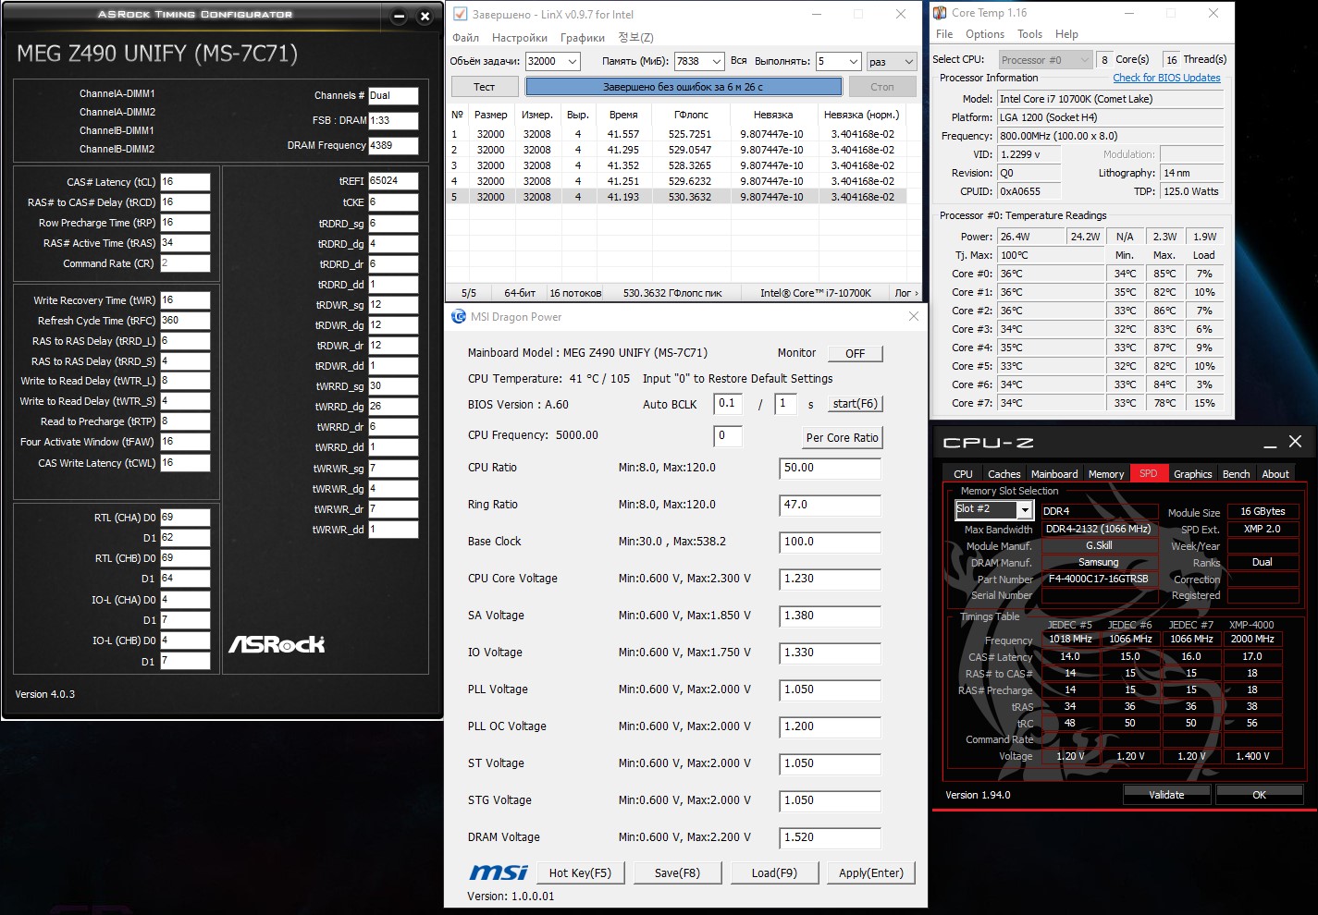Switch to the Mainboard tab in CPU-Z
This screenshot has height=915, width=1318.
(x=1054, y=473)
